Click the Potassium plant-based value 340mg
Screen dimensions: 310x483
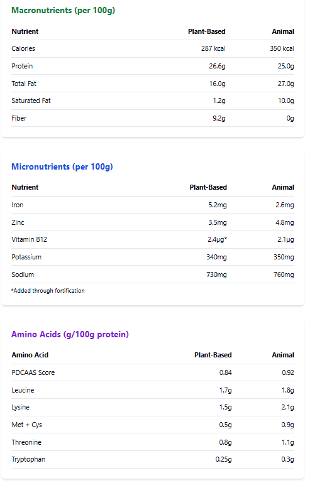216,258
